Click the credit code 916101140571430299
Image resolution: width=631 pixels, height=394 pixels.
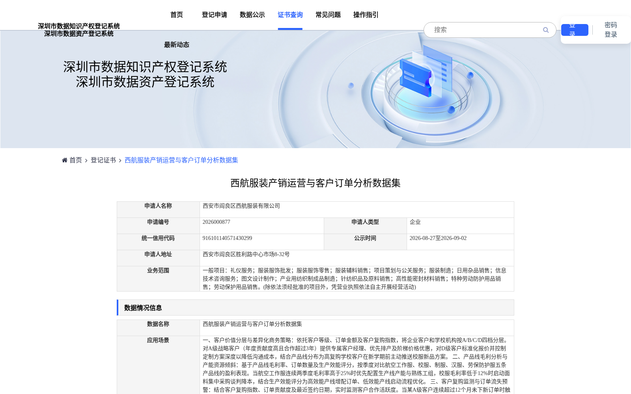[227, 238]
